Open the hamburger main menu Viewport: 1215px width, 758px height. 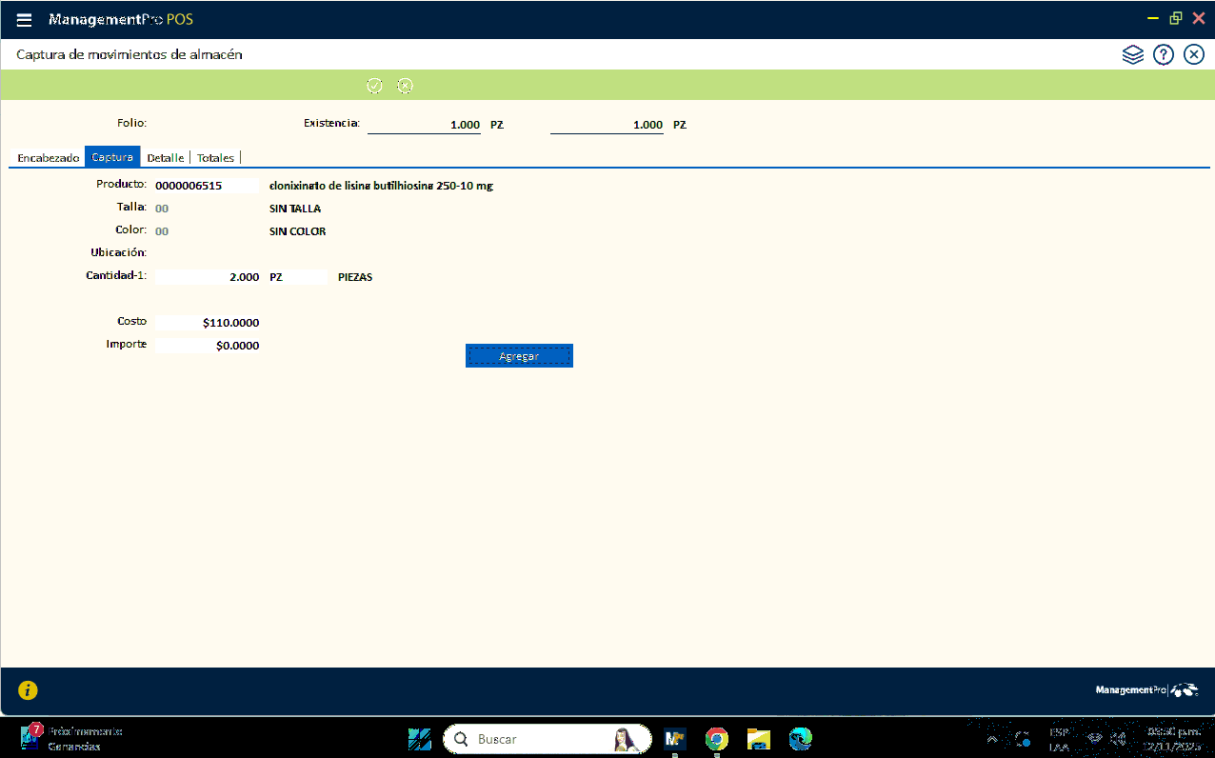[24, 20]
